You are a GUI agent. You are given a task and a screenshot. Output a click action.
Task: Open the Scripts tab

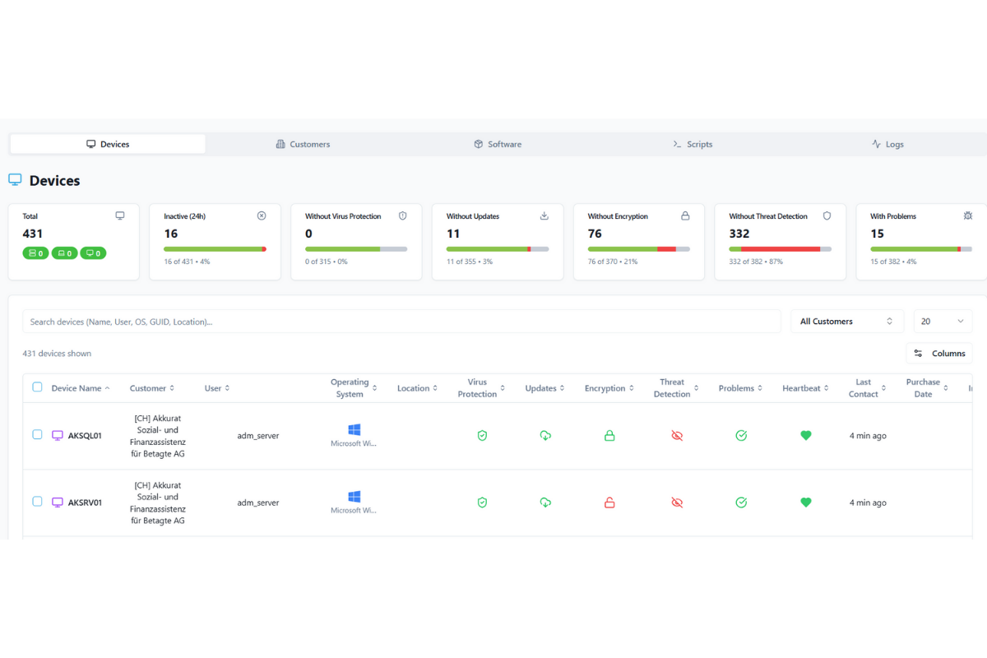(693, 144)
